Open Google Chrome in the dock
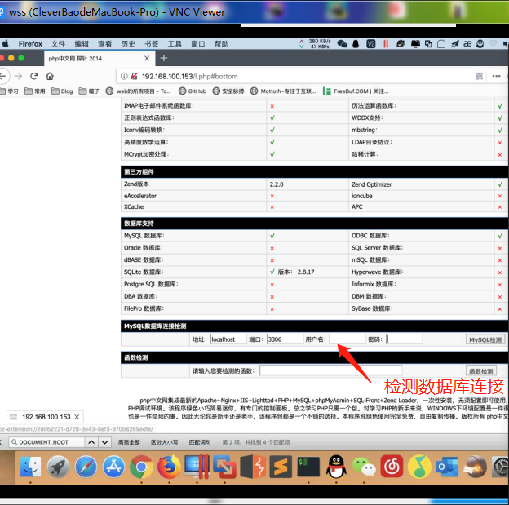Screen dimensions: 509x505 click(141, 467)
